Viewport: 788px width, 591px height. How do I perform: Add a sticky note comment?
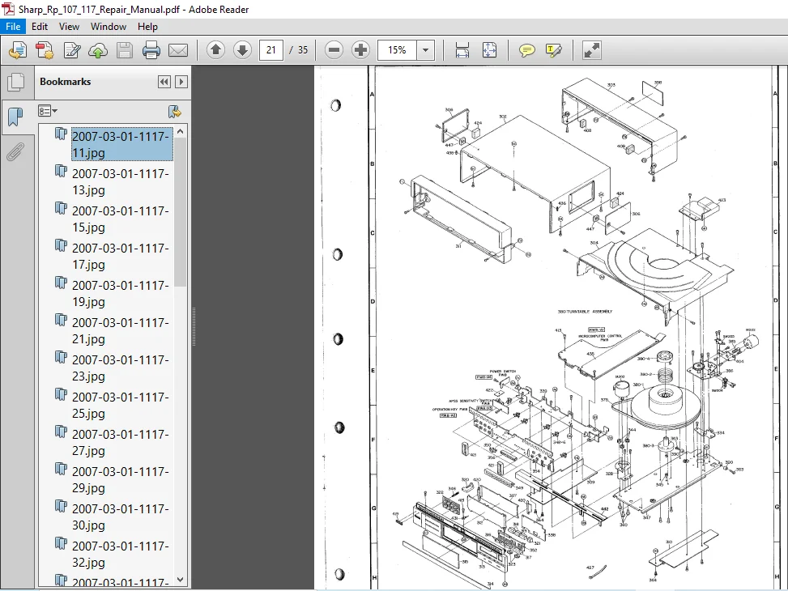(526, 50)
